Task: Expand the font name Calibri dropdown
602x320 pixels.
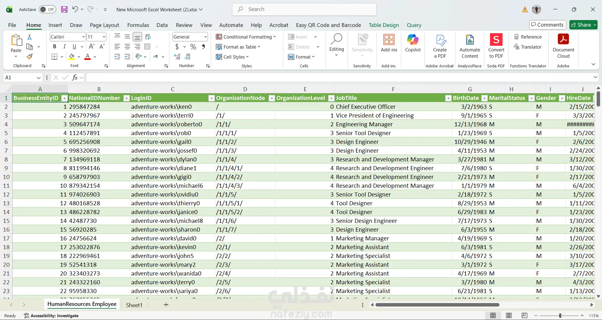Action: (x=83, y=37)
